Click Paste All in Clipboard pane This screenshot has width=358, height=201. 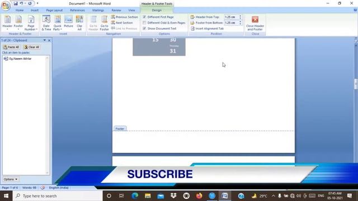[11, 47]
